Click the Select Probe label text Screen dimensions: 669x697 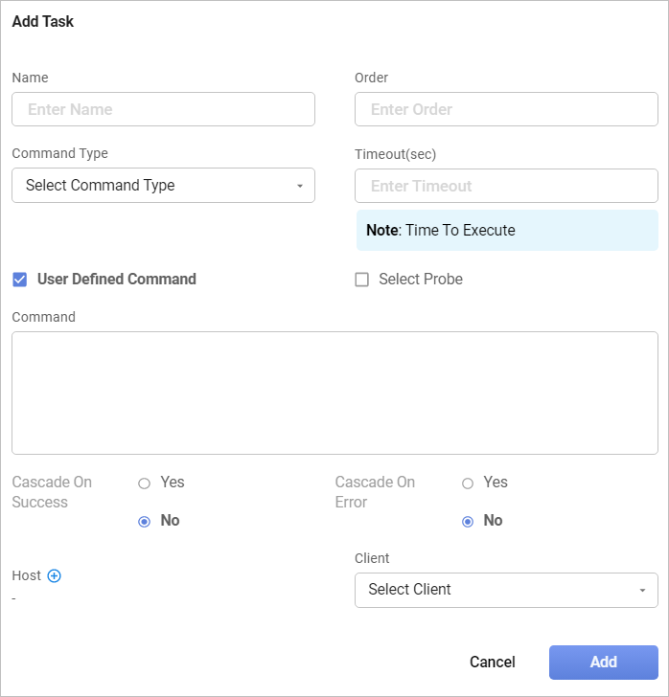tap(420, 280)
